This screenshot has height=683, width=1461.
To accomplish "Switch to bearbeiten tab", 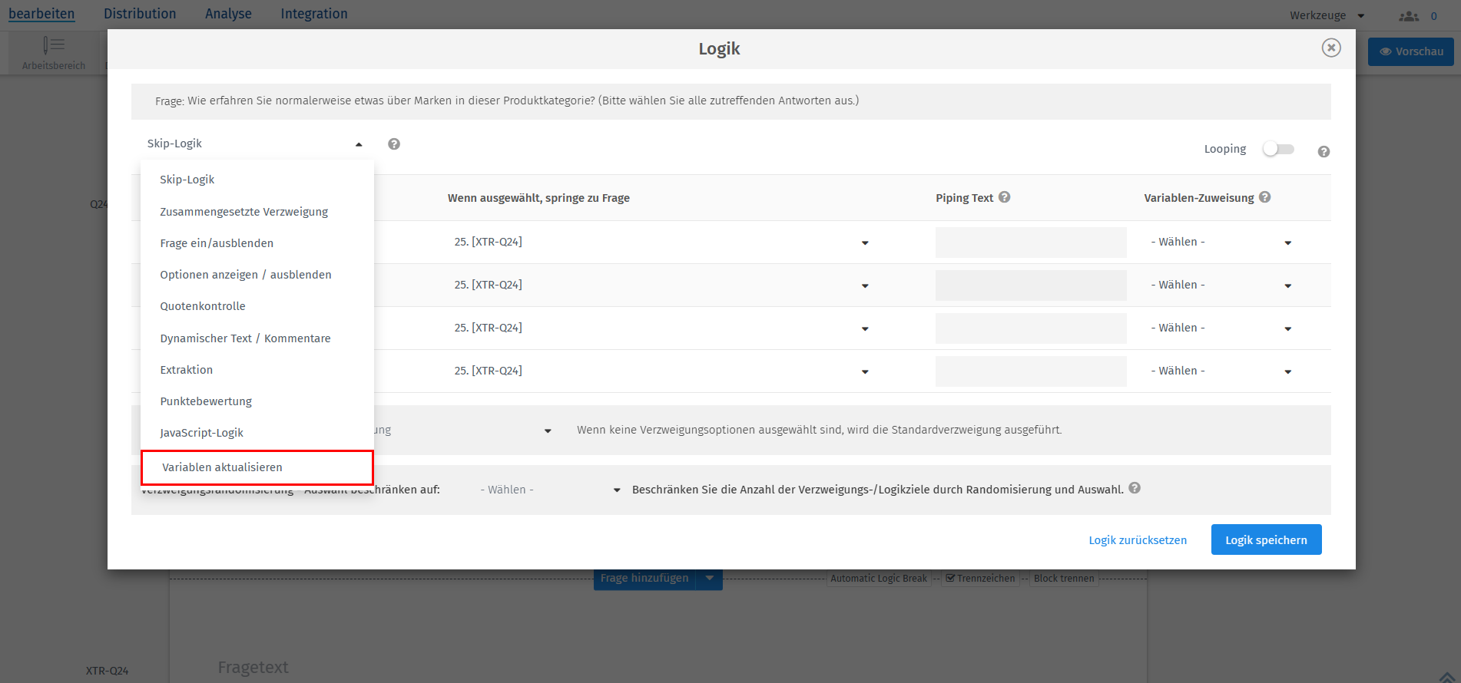I will [x=41, y=14].
